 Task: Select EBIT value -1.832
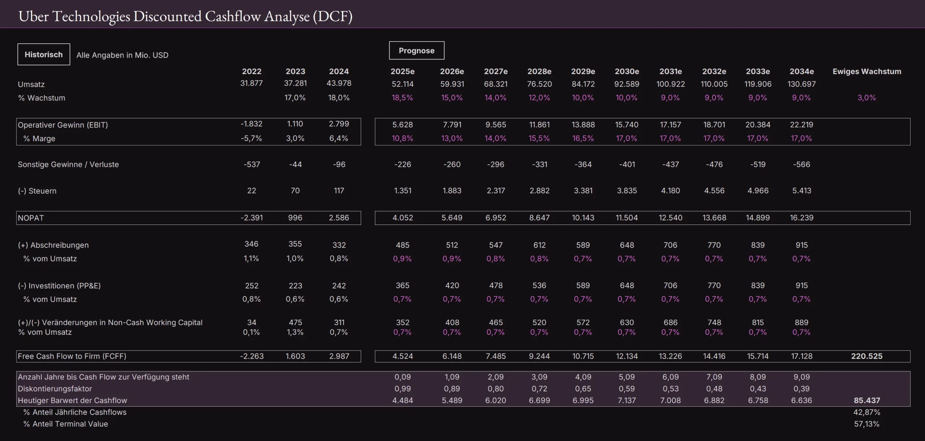[251, 124]
